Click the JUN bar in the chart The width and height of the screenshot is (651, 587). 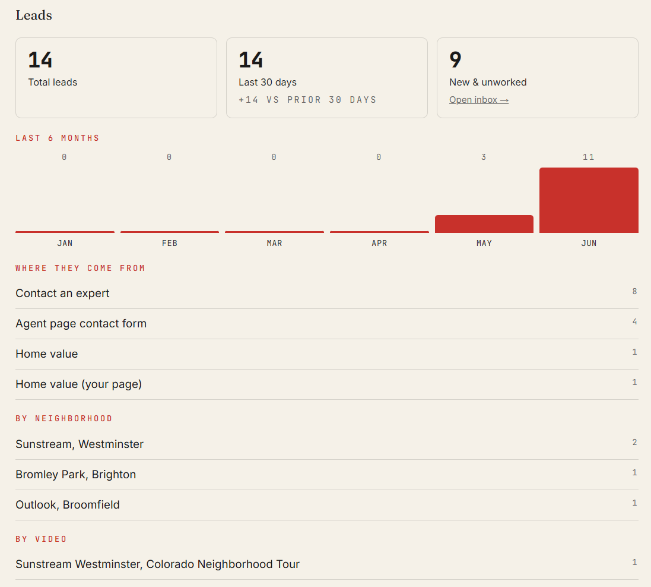pyautogui.click(x=589, y=200)
